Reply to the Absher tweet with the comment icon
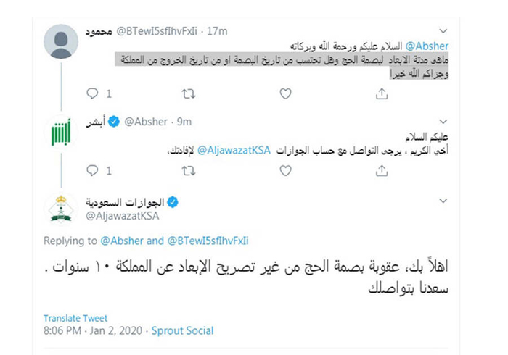 pos(92,170)
